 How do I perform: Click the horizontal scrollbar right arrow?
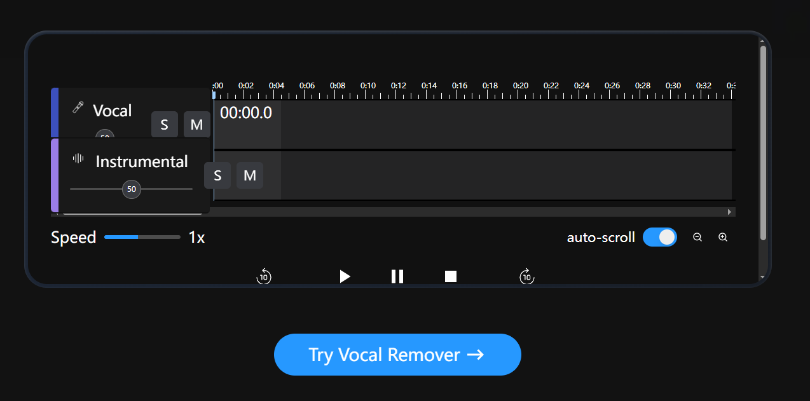click(x=730, y=212)
